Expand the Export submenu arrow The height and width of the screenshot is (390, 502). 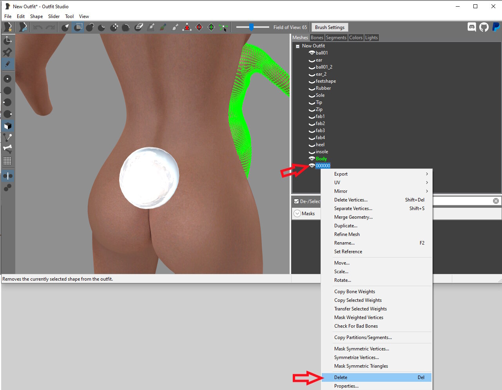[x=427, y=174]
